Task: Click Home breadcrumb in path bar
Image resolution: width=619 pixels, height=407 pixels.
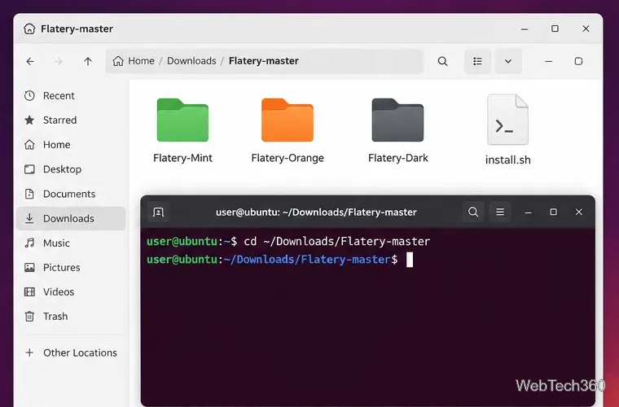Action: click(x=134, y=61)
